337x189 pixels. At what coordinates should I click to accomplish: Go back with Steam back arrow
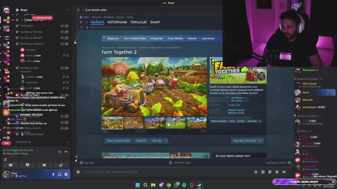(81, 22)
